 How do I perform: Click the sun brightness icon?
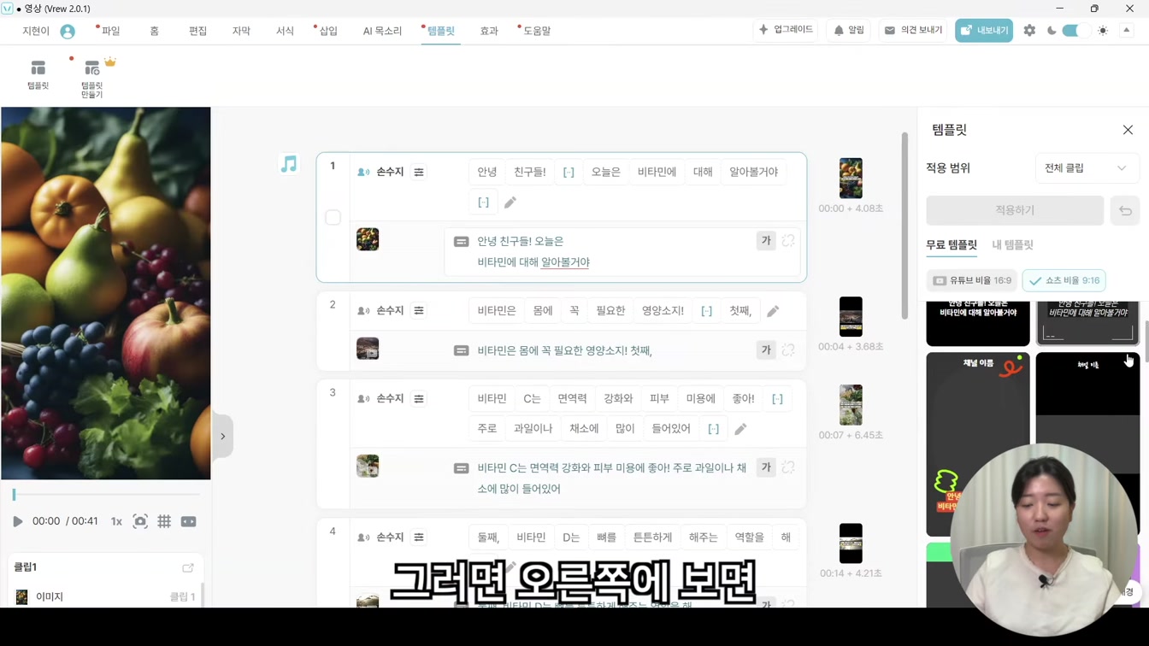[x=1103, y=30]
